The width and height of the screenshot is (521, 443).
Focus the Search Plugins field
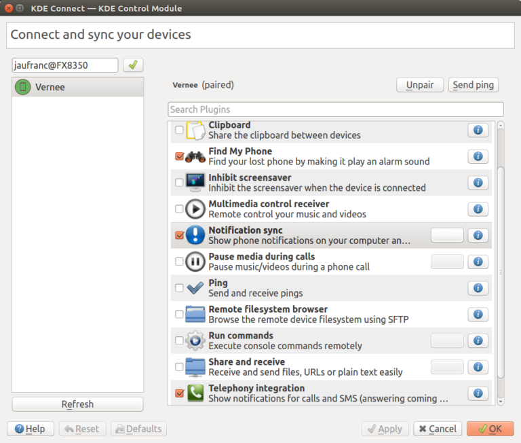point(336,109)
